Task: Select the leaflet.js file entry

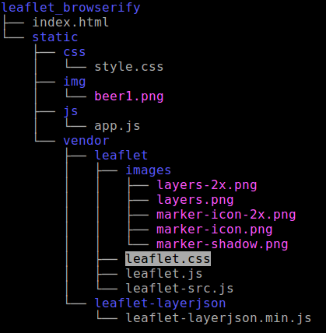Action: click(164, 274)
